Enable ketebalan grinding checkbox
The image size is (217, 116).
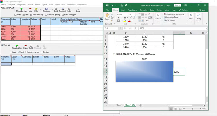pyautogui.click(x=46, y=14)
